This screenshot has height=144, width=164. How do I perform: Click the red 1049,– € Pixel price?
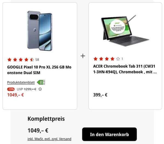tap(15, 95)
